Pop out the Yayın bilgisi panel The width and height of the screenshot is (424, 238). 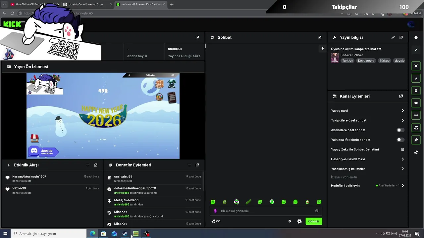click(x=401, y=37)
